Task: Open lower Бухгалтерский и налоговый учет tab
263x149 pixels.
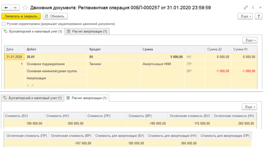Action: pos(33,98)
